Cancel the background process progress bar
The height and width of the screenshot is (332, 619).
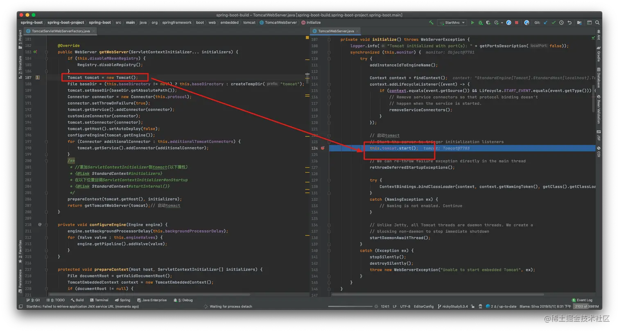(x=376, y=306)
